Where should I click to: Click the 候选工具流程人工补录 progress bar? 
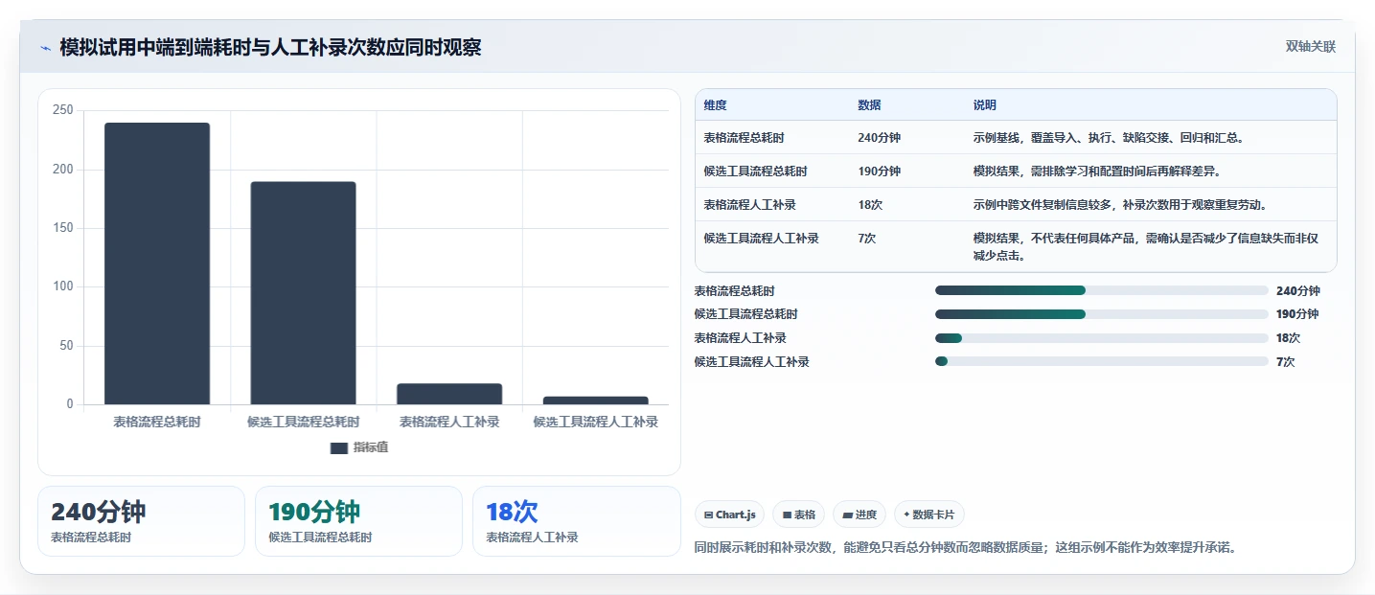[1102, 361]
